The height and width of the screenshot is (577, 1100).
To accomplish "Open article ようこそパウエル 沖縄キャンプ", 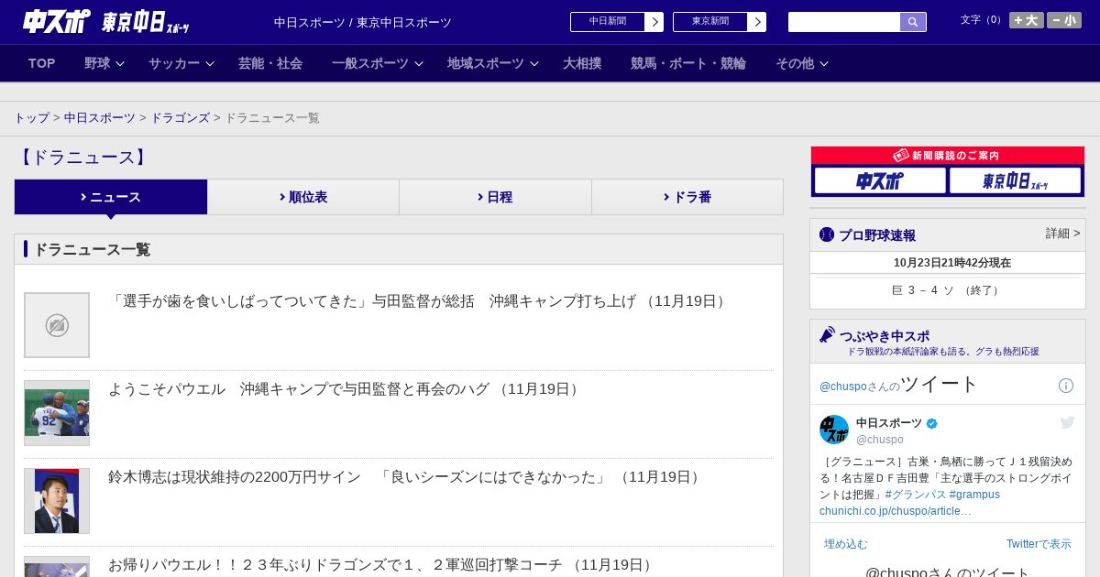I will (346, 389).
